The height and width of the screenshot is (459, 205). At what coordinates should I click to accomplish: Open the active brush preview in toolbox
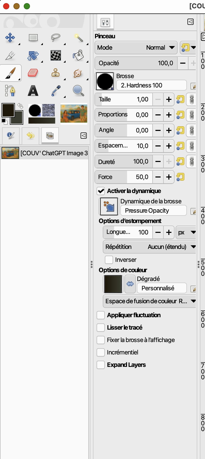[35, 110]
